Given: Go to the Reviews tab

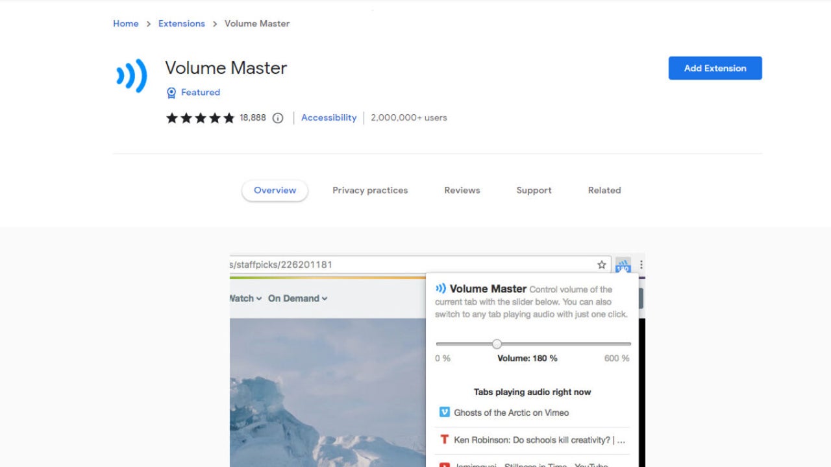Looking at the screenshot, I should coord(462,190).
